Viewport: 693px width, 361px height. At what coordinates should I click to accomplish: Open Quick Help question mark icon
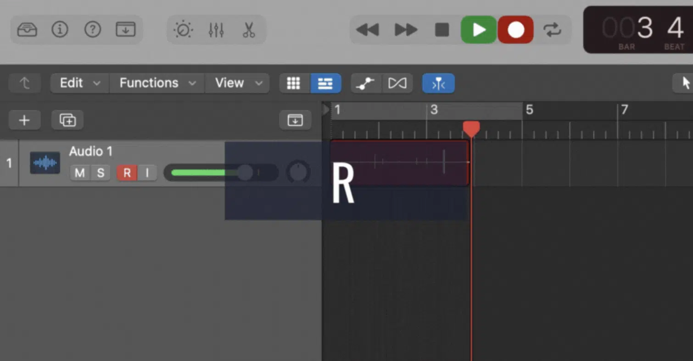[93, 30]
